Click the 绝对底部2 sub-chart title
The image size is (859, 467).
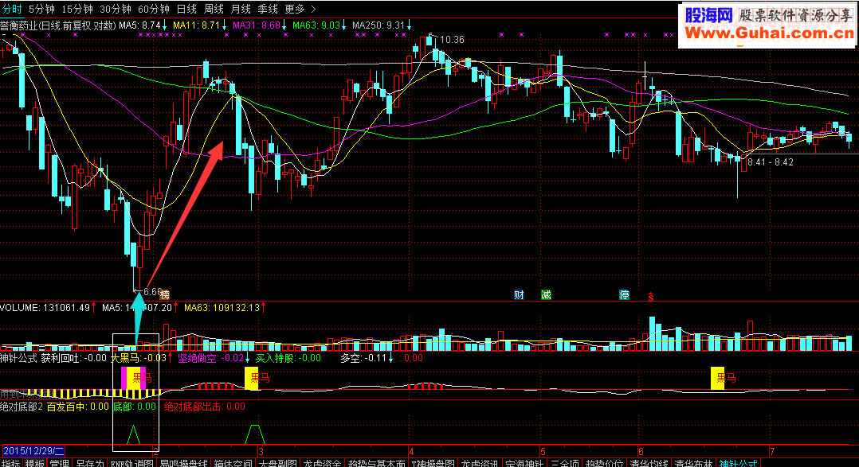click(22, 407)
